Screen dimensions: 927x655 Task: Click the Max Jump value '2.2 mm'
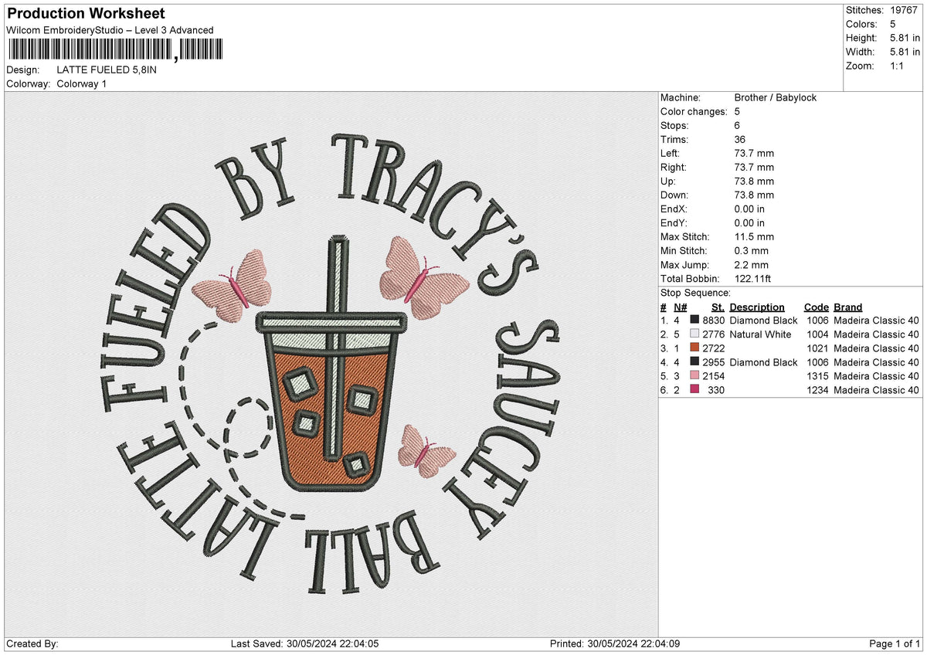pyautogui.click(x=752, y=264)
